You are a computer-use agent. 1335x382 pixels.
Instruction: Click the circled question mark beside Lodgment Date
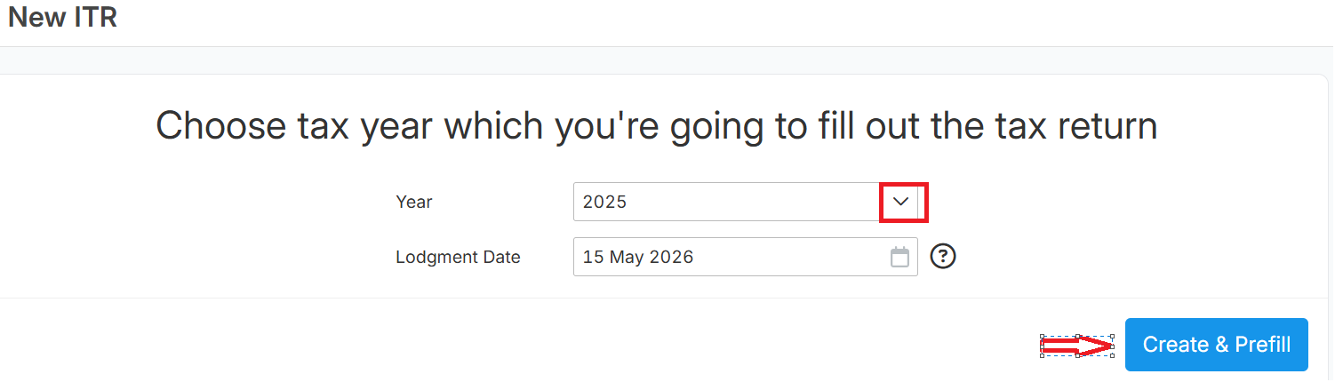(943, 257)
